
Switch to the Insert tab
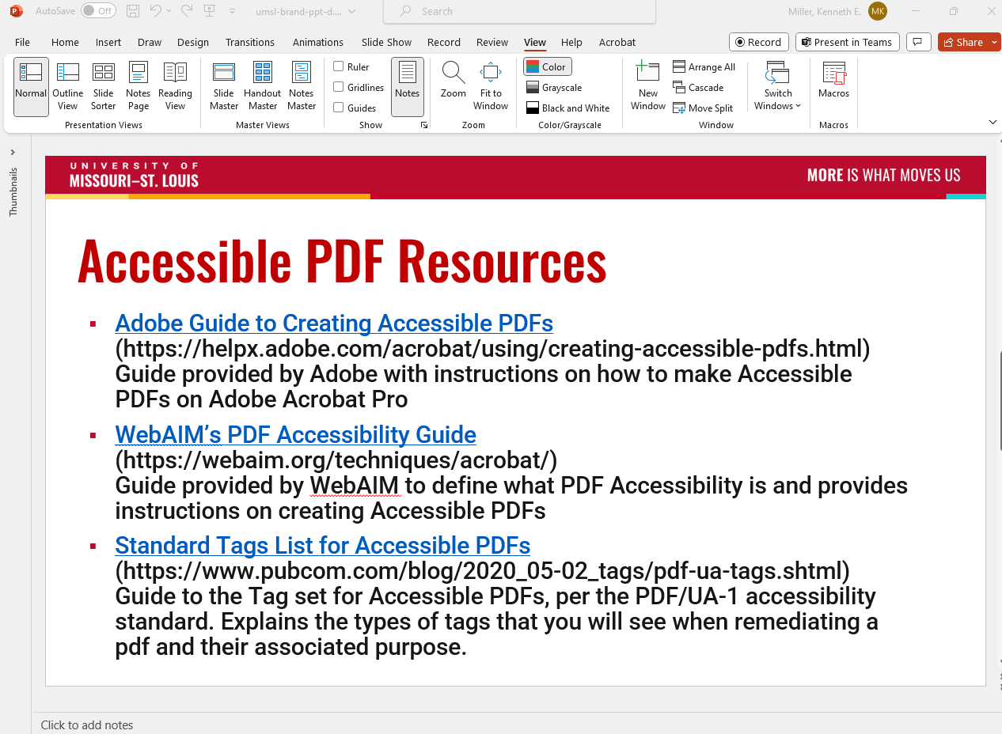click(x=108, y=42)
